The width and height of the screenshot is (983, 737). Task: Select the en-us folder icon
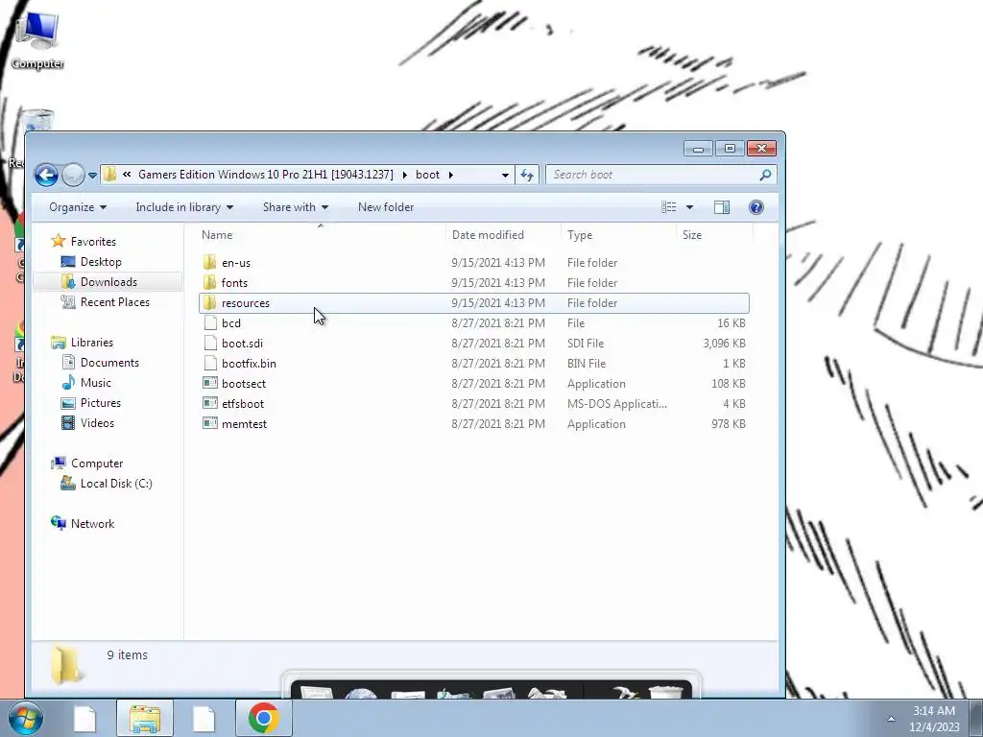[x=210, y=263]
